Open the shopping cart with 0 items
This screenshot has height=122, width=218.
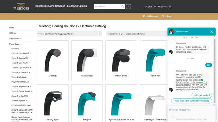coord(167,16)
